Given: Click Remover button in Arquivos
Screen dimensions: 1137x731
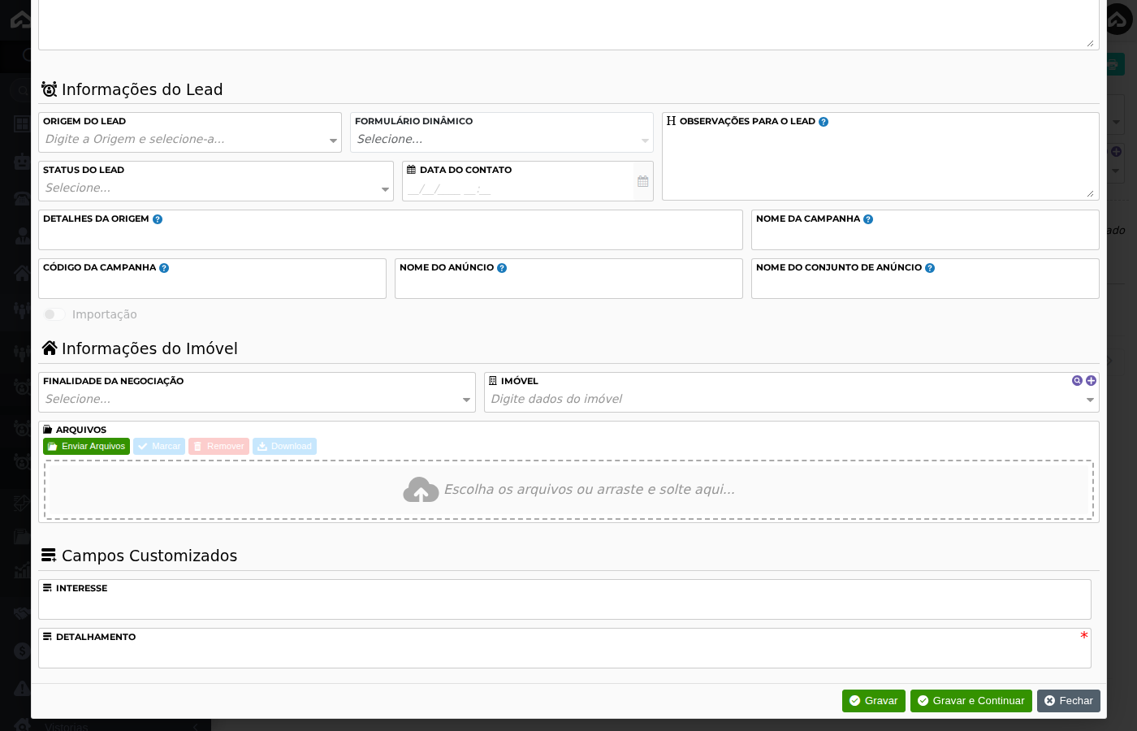Looking at the screenshot, I should (218, 447).
